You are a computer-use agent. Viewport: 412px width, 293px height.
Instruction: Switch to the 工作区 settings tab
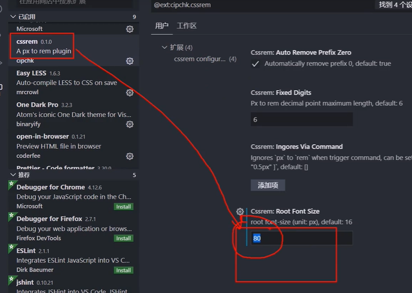tap(186, 26)
